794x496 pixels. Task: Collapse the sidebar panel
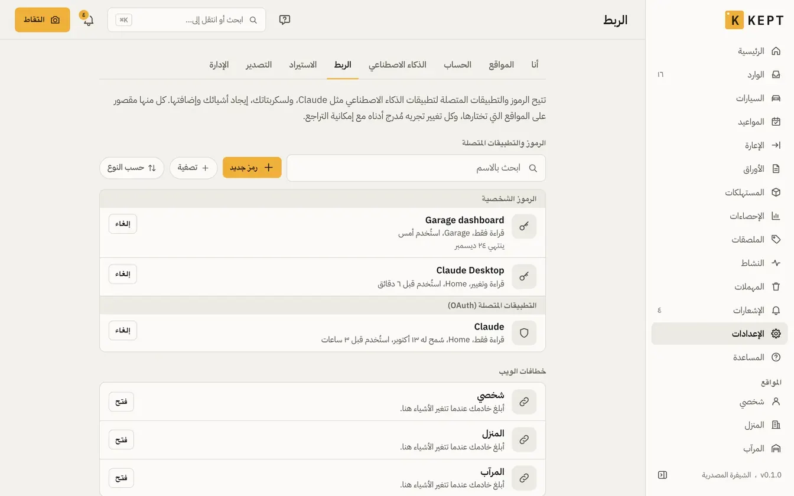click(x=662, y=475)
